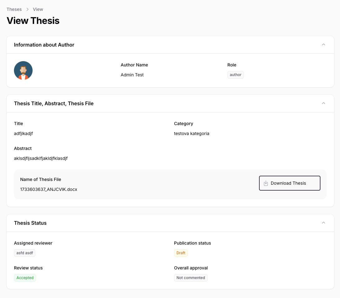Collapse the Information about Author section chevron
Screen dimensions: 340x298
coord(324,45)
